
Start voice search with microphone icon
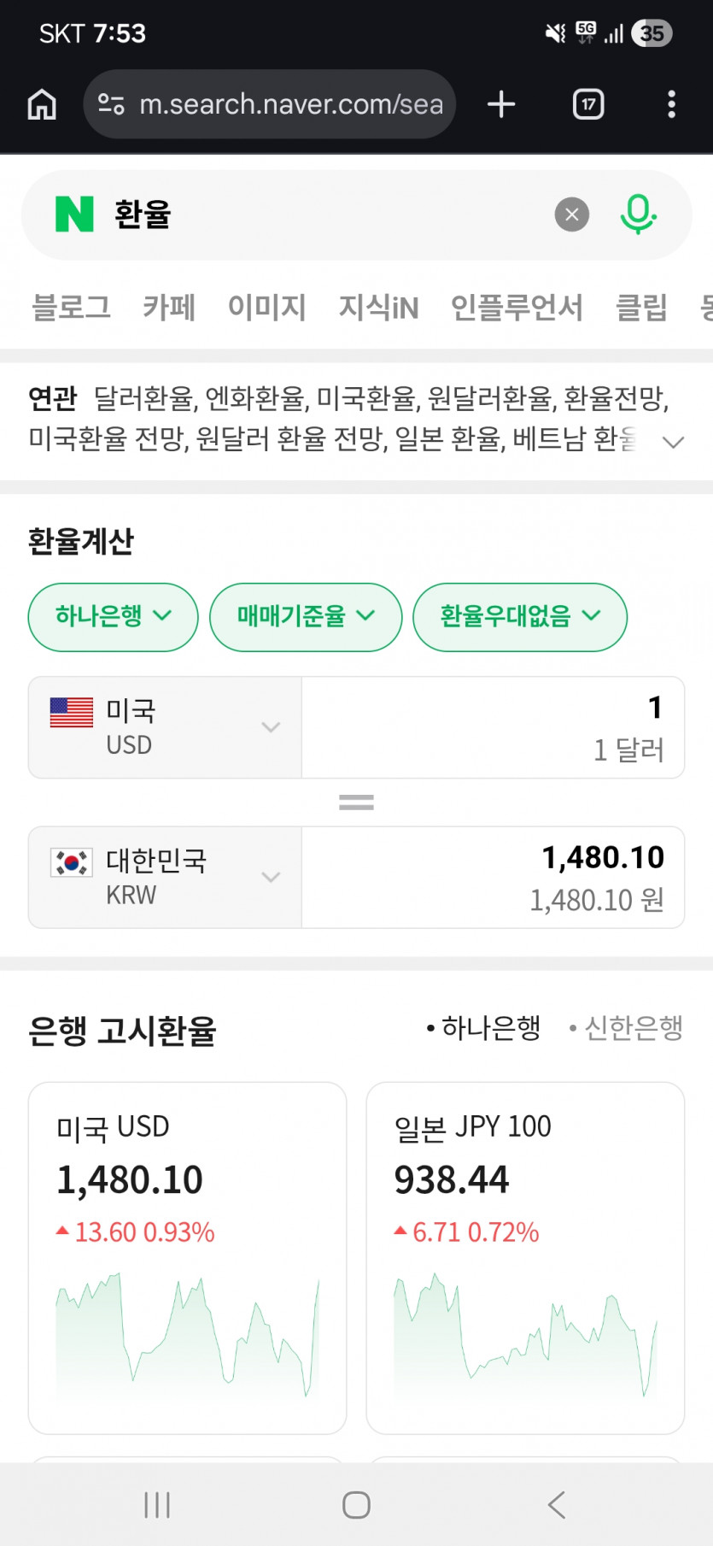(637, 215)
